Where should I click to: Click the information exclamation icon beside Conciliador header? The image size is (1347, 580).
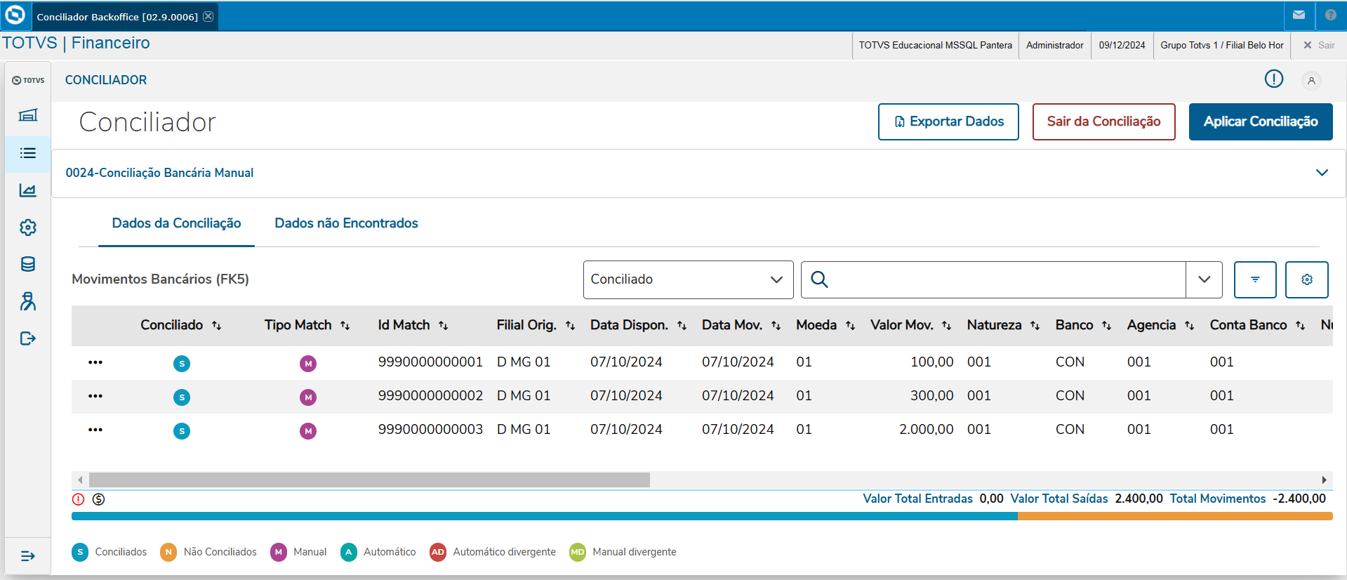(x=1273, y=79)
